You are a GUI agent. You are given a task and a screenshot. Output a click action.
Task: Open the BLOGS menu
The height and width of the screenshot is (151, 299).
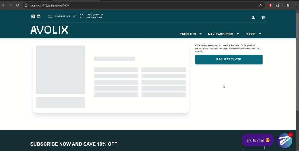(250, 34)
